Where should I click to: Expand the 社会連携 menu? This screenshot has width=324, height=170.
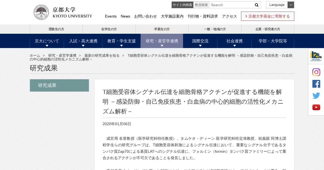235,41
